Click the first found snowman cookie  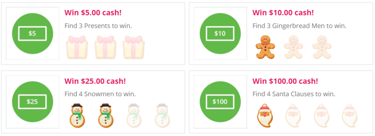77,116
